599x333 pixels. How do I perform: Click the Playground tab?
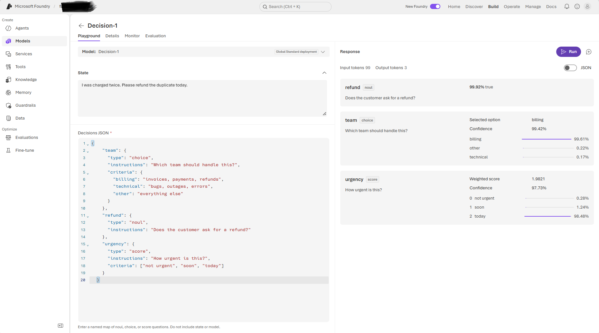coord(89,36)
